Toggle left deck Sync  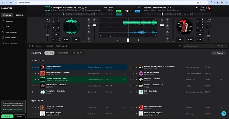tap(119, 11)
